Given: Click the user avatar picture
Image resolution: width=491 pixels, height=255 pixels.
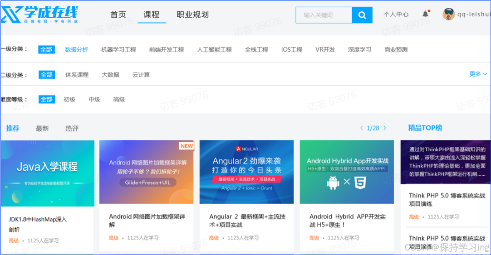Looking at the screenshot, I should pos(448,14).
